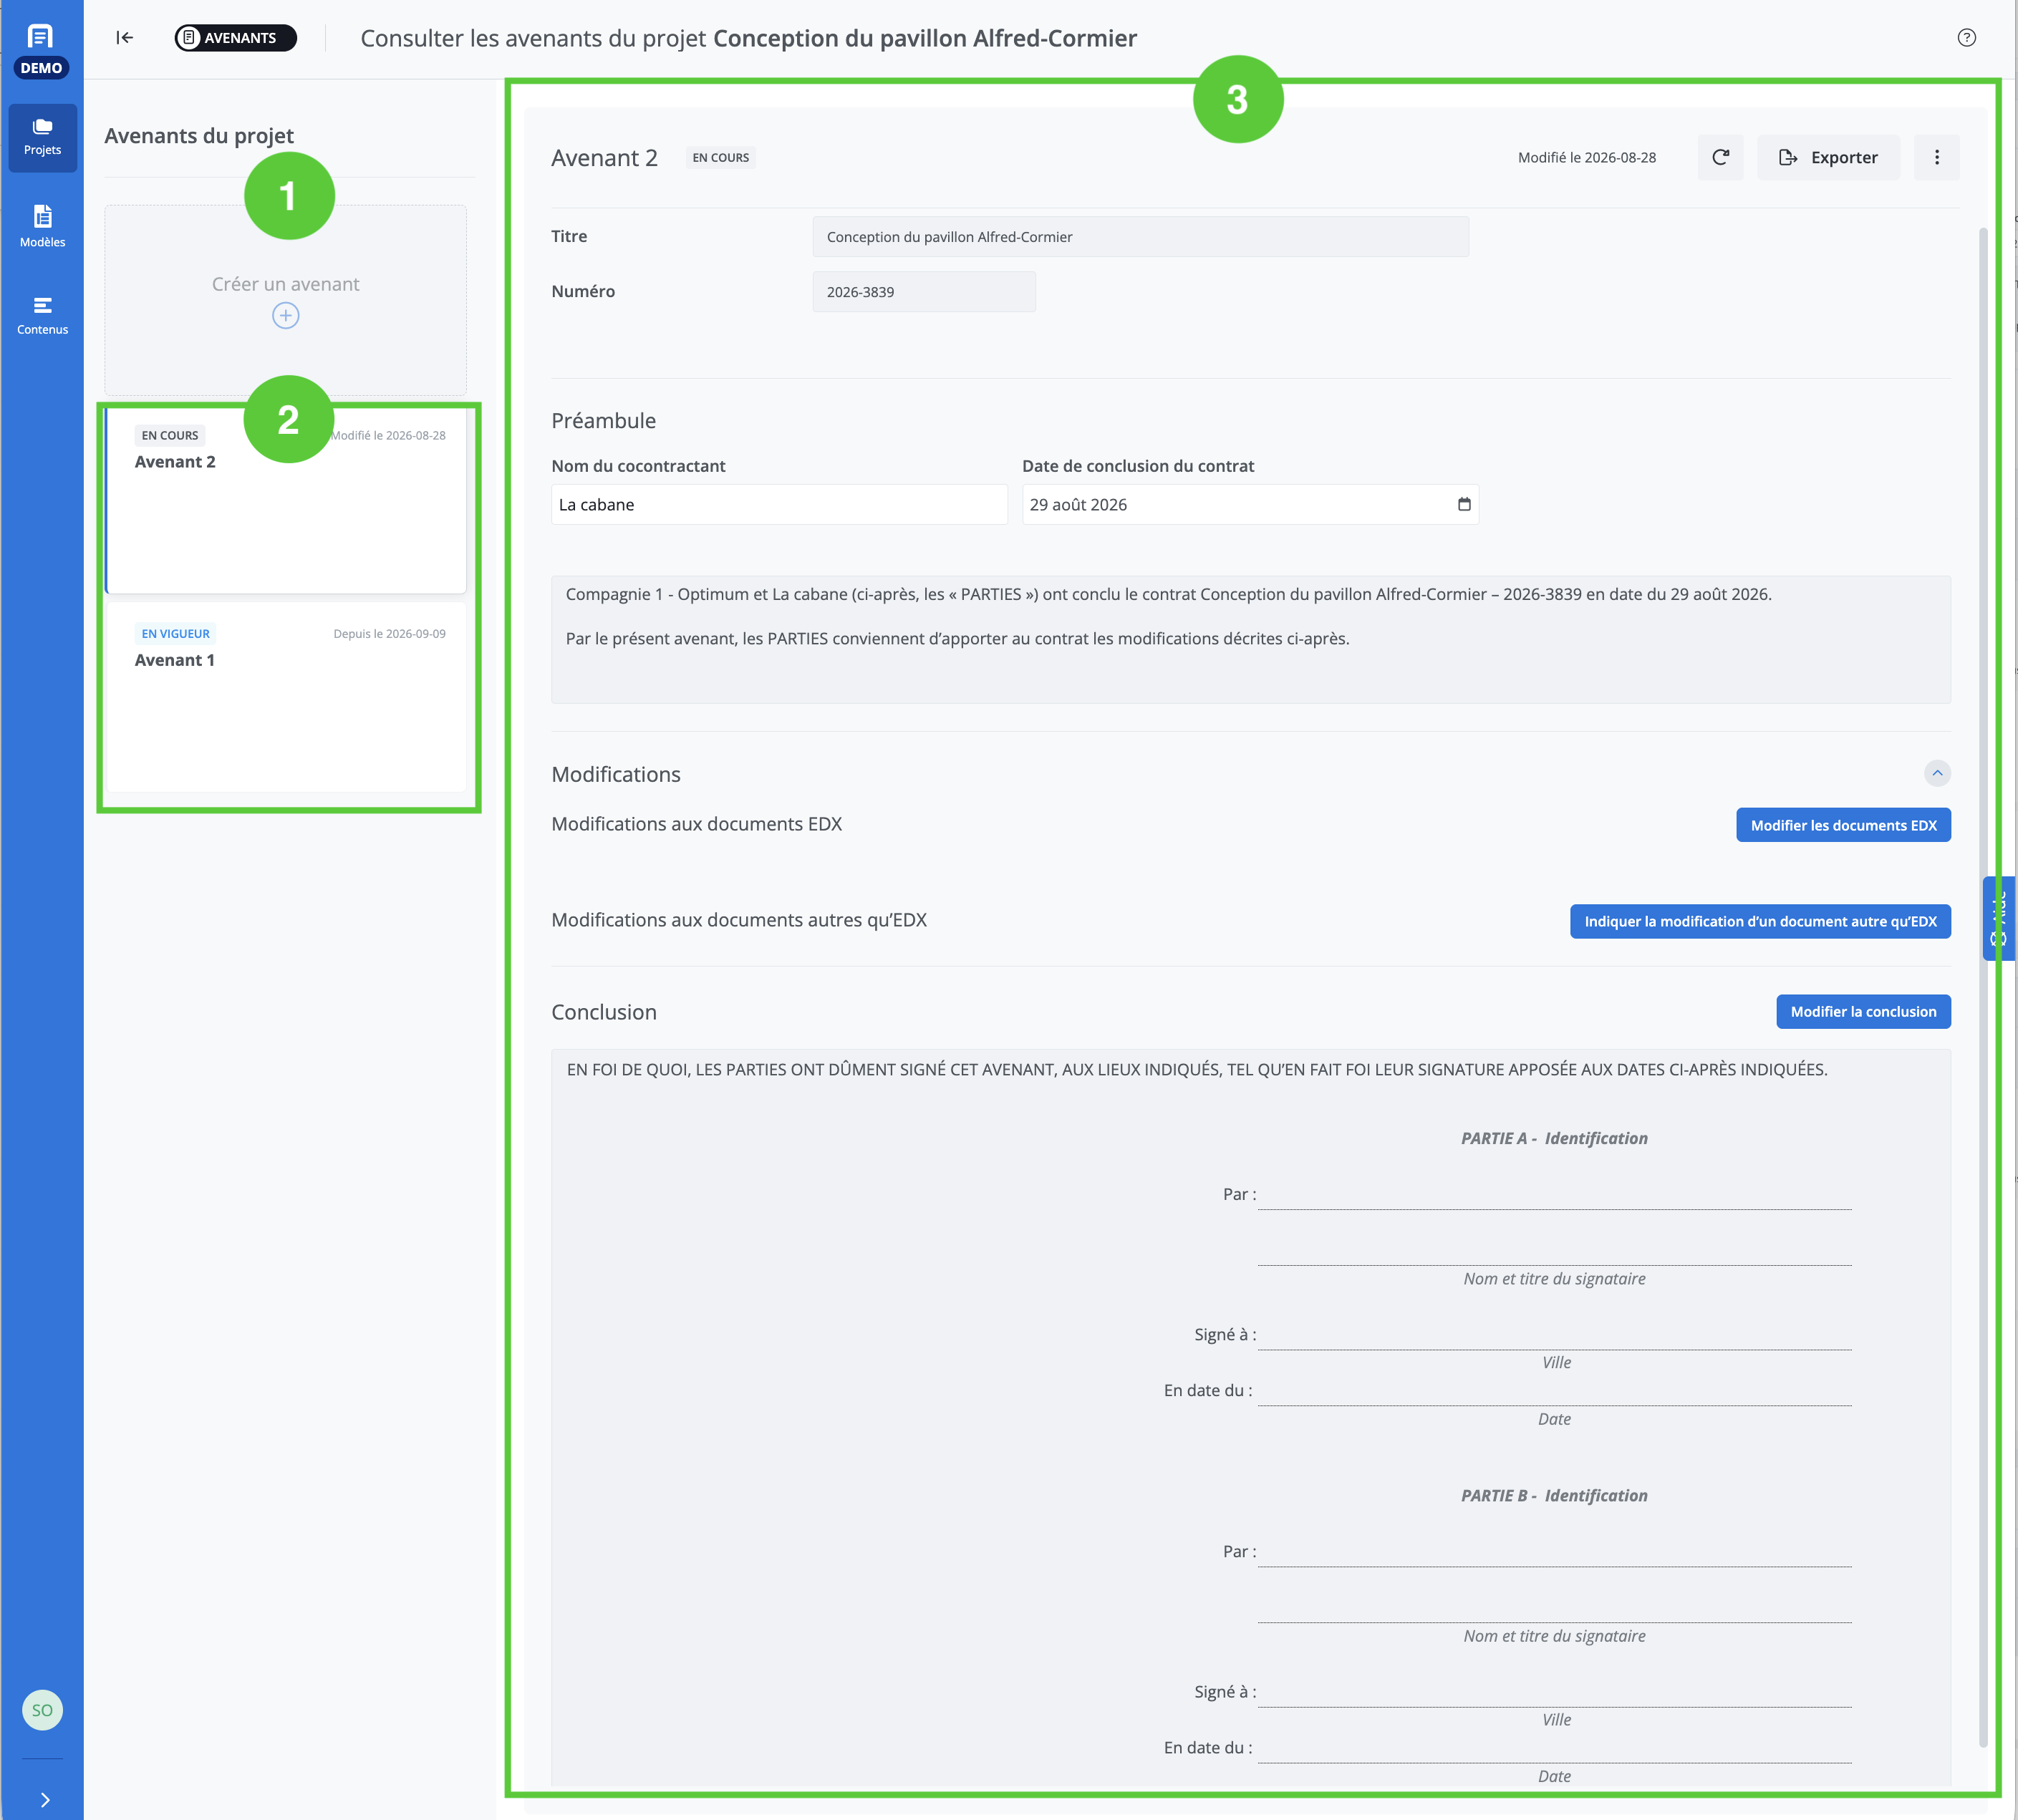Click the Nom du cocontractant input

coord(779,505)
